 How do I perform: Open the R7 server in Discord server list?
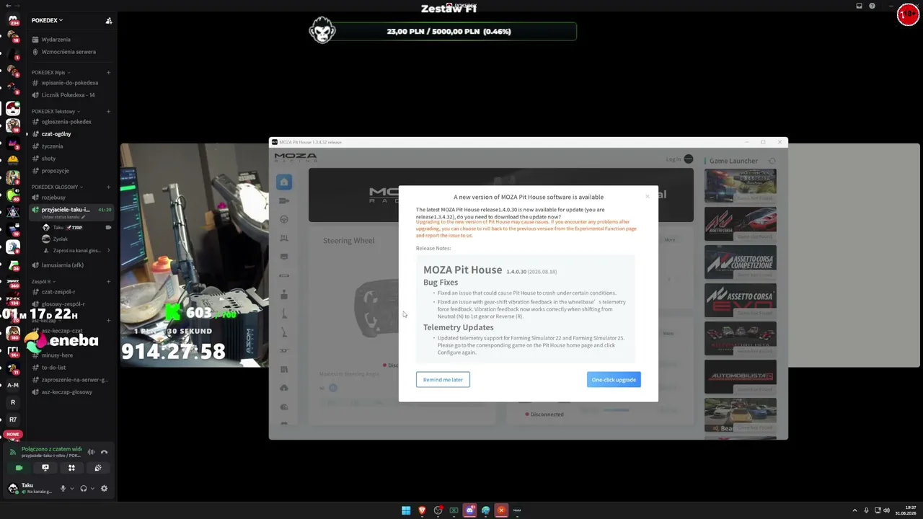(x=13, y=420)
